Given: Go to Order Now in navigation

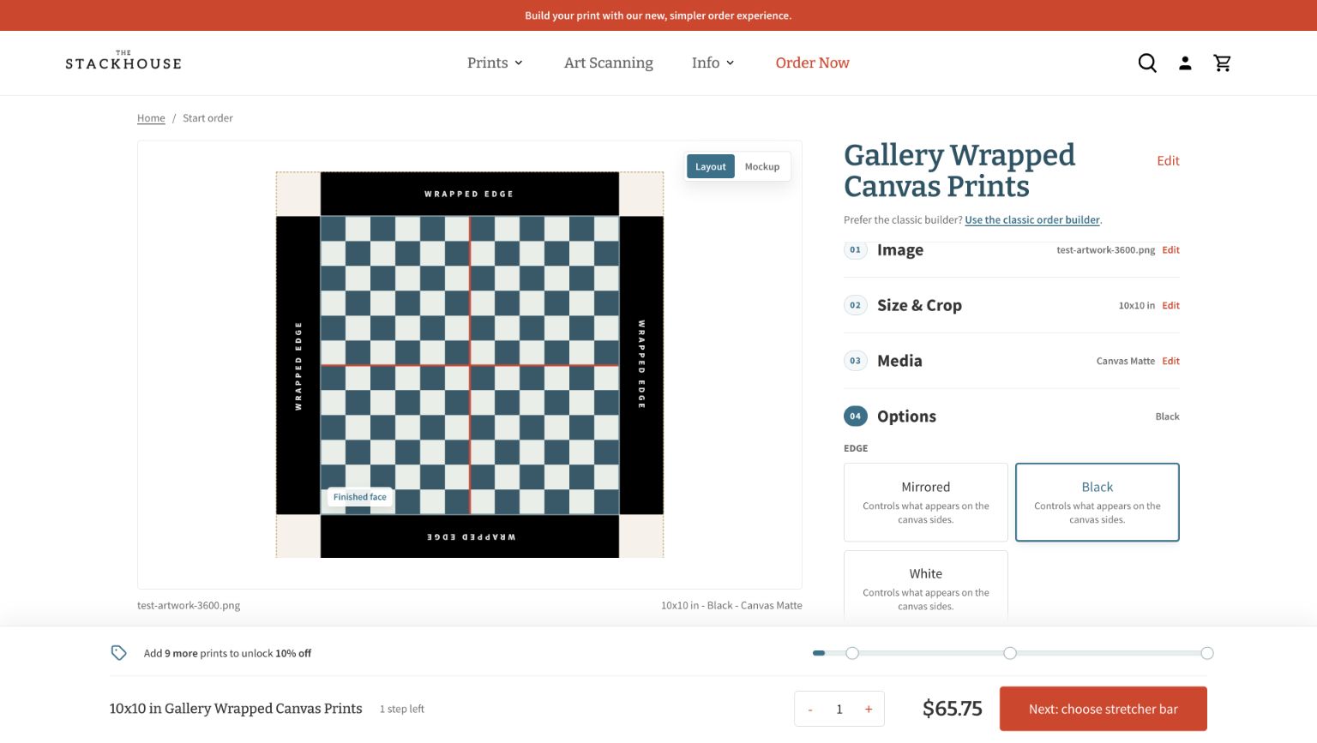Looking at the screenshot, I should pyautogui.click(x=812, y=63).
